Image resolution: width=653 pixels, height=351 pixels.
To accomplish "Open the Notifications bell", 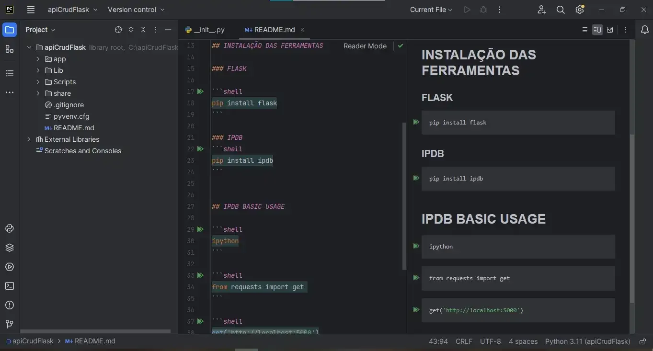I will (645, 30).
